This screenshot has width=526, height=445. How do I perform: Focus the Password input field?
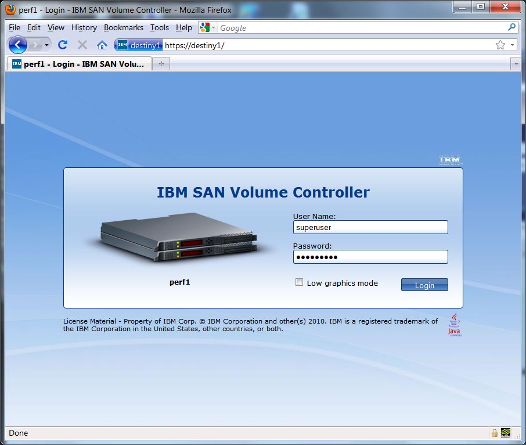pos(370,257)
